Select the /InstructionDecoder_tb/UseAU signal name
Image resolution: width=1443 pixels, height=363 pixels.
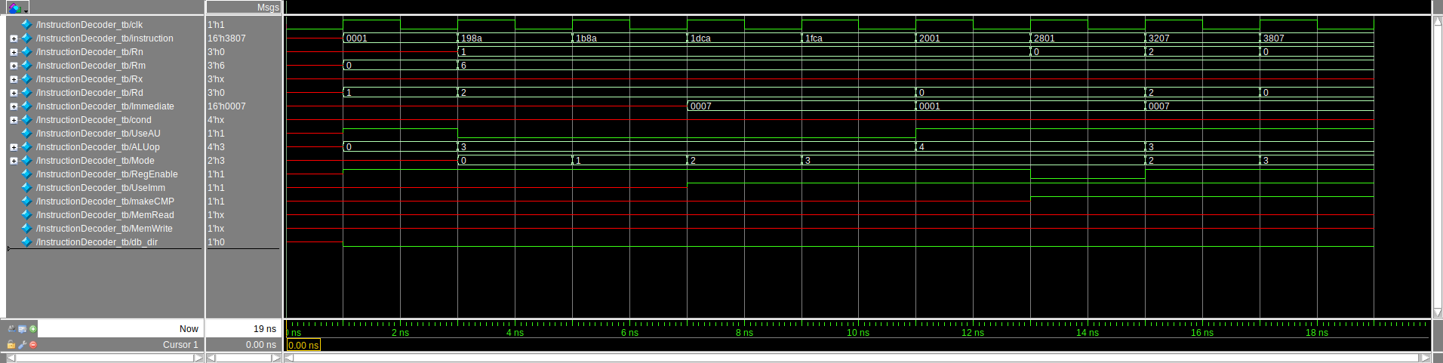[x=98, y=134]
